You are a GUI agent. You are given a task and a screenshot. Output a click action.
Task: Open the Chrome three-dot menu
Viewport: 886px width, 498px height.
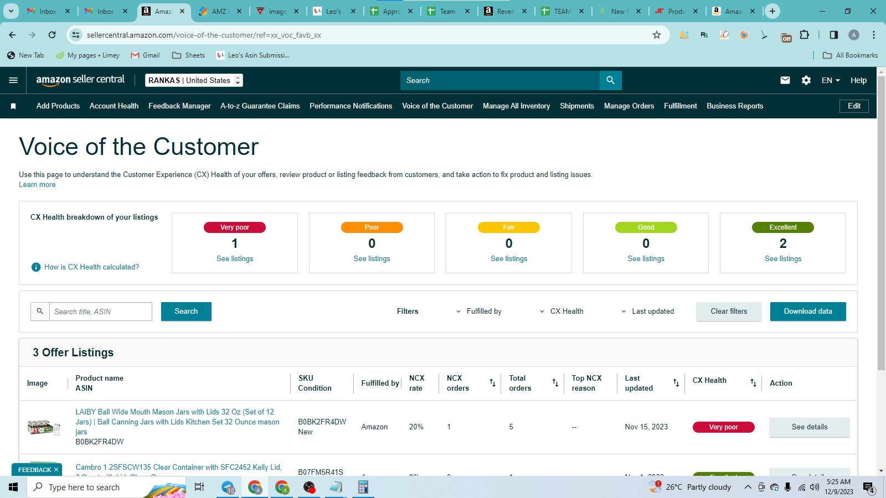point(874,35)
